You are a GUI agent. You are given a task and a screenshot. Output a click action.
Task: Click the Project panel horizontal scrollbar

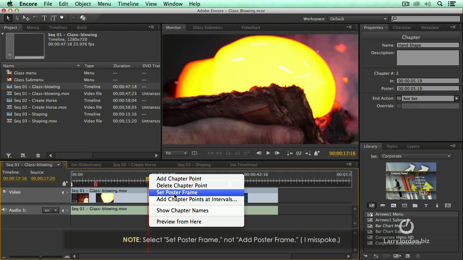(75, 155)
